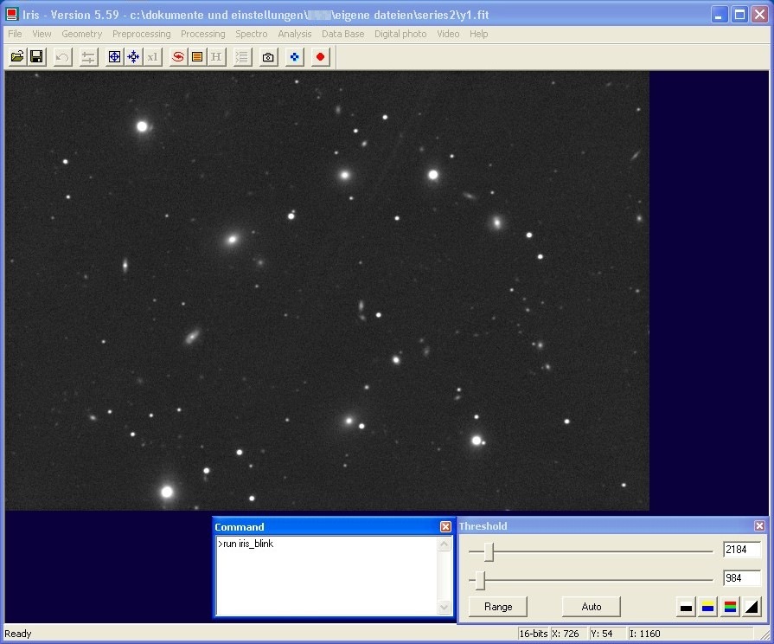
Task: Click the blue dots toolbar icon
Action: pyautogui.click(x=295, y=57)
